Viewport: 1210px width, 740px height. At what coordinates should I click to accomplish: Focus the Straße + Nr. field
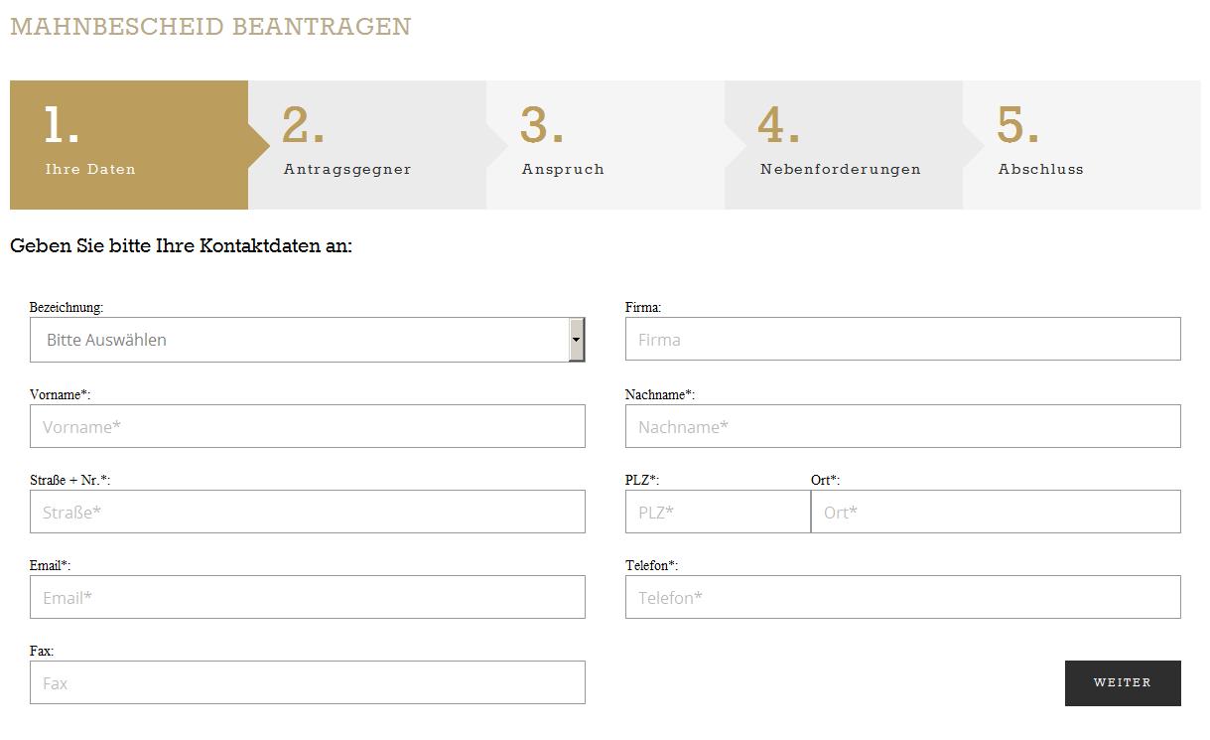(308, 512)
